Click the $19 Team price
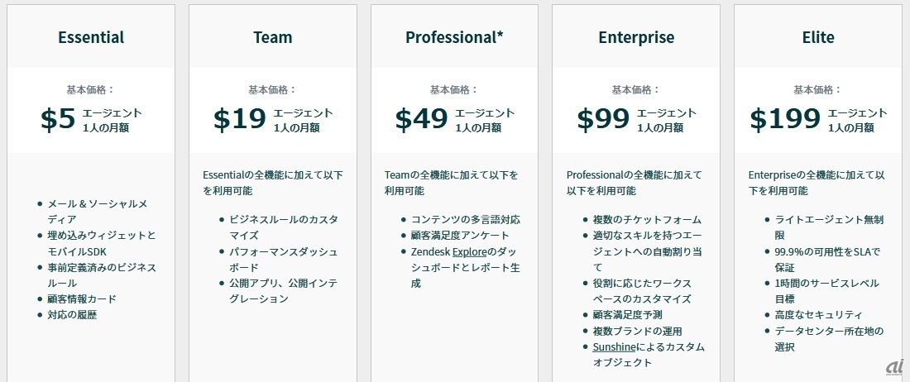The width and height of the screenshot is (910, 382). coord(239,119)
